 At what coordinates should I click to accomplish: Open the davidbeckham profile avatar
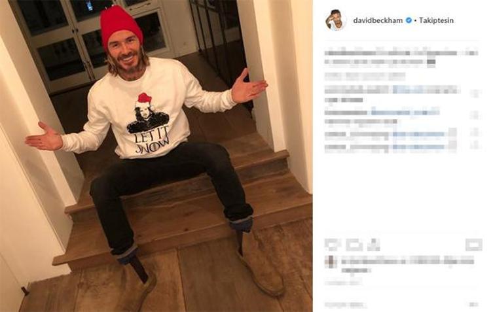pyautogui.click(x=335, y=20)
